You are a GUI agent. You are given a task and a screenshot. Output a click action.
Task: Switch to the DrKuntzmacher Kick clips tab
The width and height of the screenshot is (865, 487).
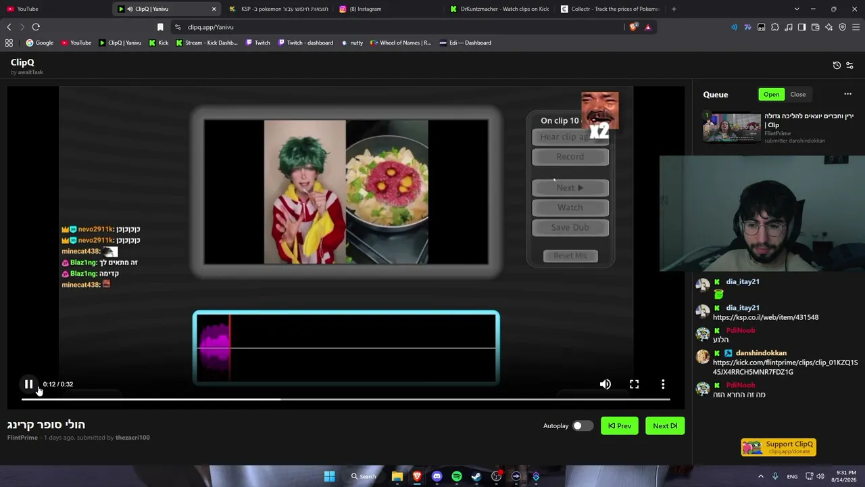click(x=500, y=9)
